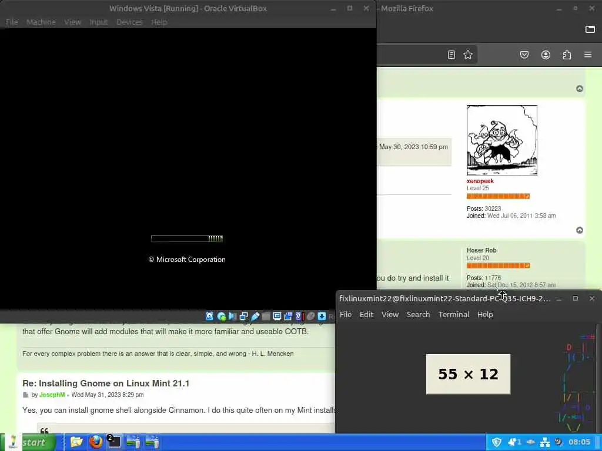
Task: Click post title Re: Installing Gnome on Linux Mint 21.1
Action: 106,383
